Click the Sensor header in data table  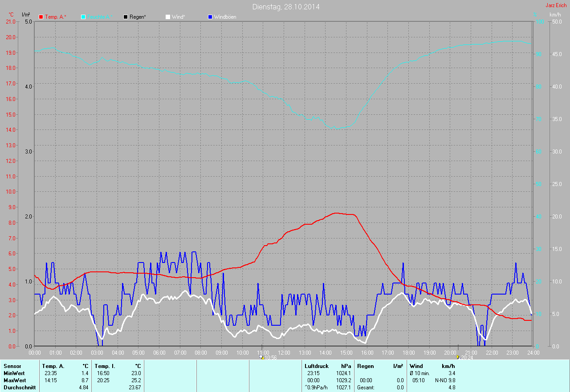(12, 366)
